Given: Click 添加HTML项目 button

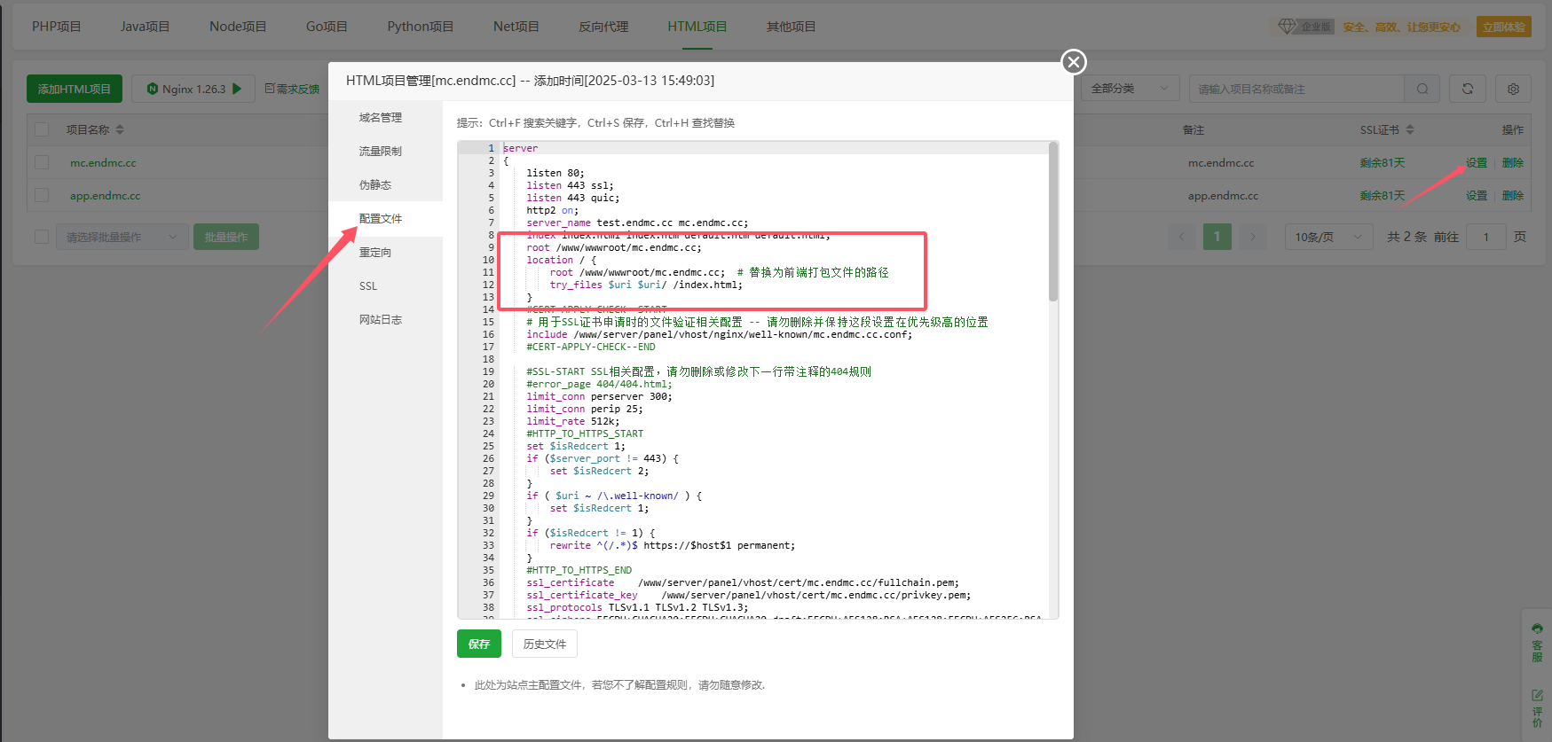Looking at the screenshot, I should coord(75,89).
